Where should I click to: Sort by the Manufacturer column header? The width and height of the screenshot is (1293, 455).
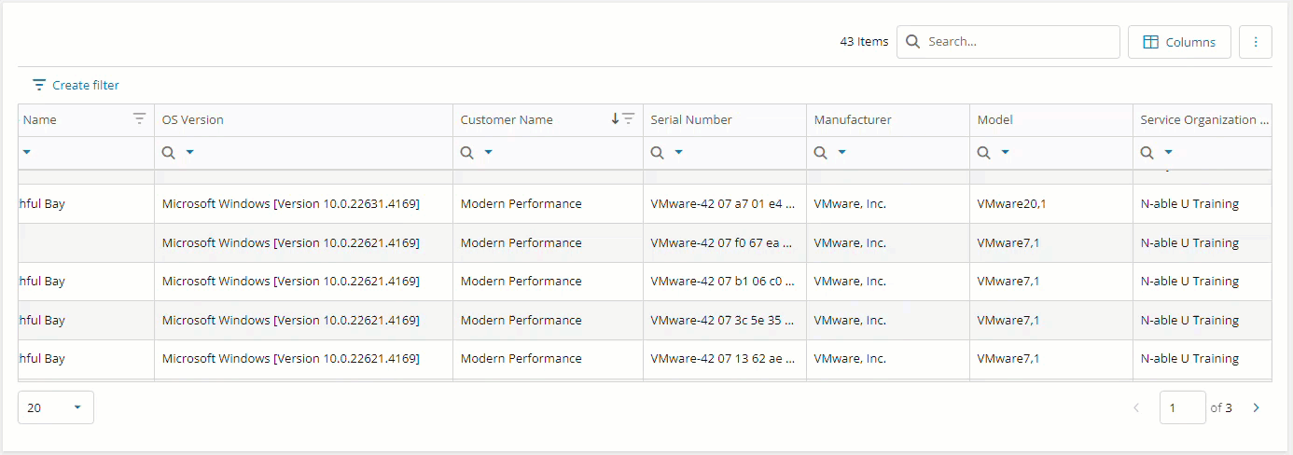(853, 119)
